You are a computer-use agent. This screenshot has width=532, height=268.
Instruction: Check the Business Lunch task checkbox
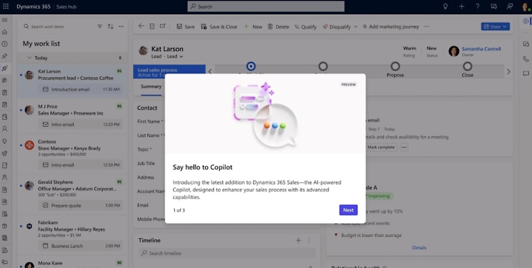click(x=45, y=245)
